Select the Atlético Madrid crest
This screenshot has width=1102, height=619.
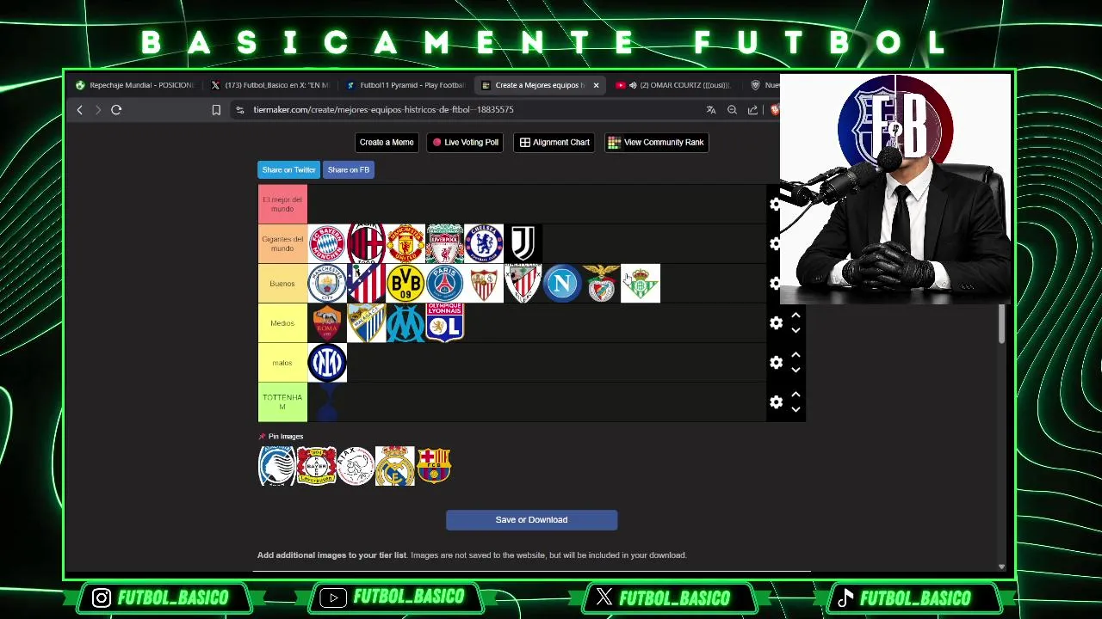(x=367, y=284)
